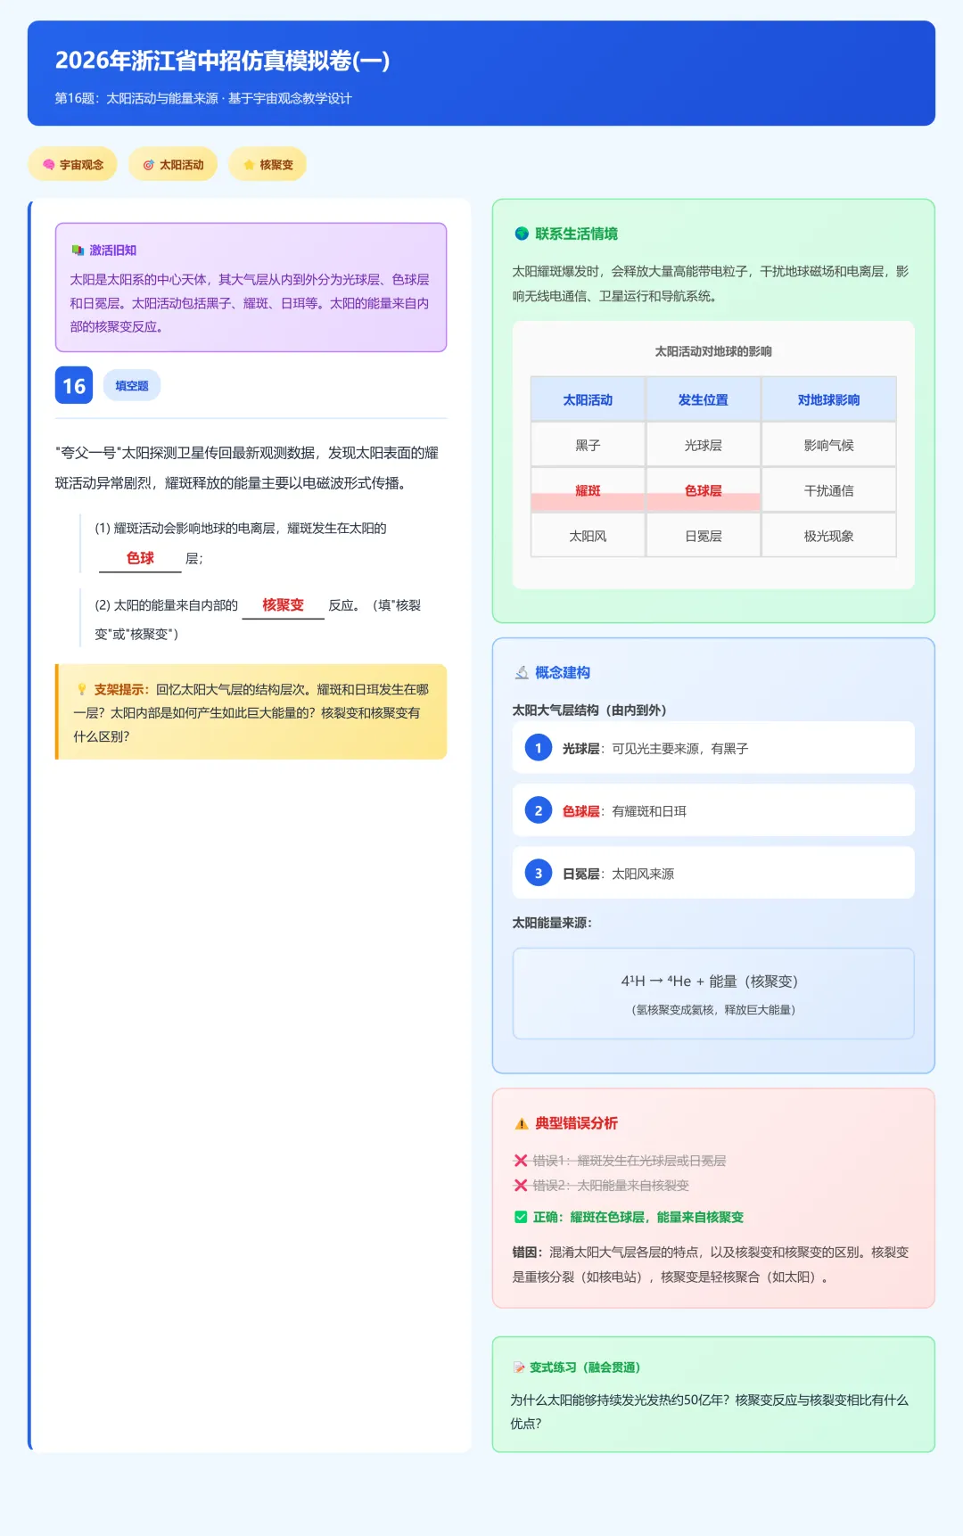This screenshot has width=963, height=1536.
Task: Click the 发生位置 table column header
Action: pyautogui.click(x=704, y=399)
